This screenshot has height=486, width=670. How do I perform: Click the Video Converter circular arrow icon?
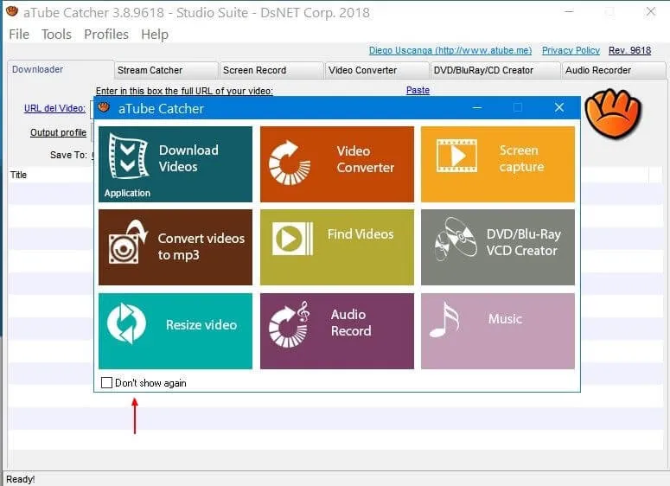click(290, 163)
